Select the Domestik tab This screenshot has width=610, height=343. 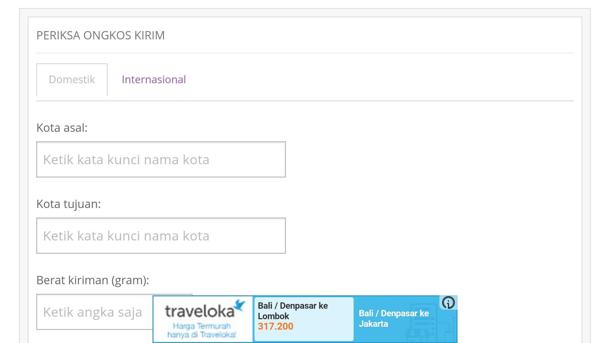pyautogui.click(x=72, y=79)
